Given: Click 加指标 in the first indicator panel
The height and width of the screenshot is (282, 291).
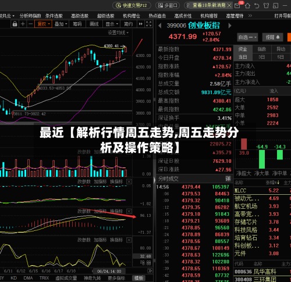Looking at the screenshot, I should click(x=100, y=181).
